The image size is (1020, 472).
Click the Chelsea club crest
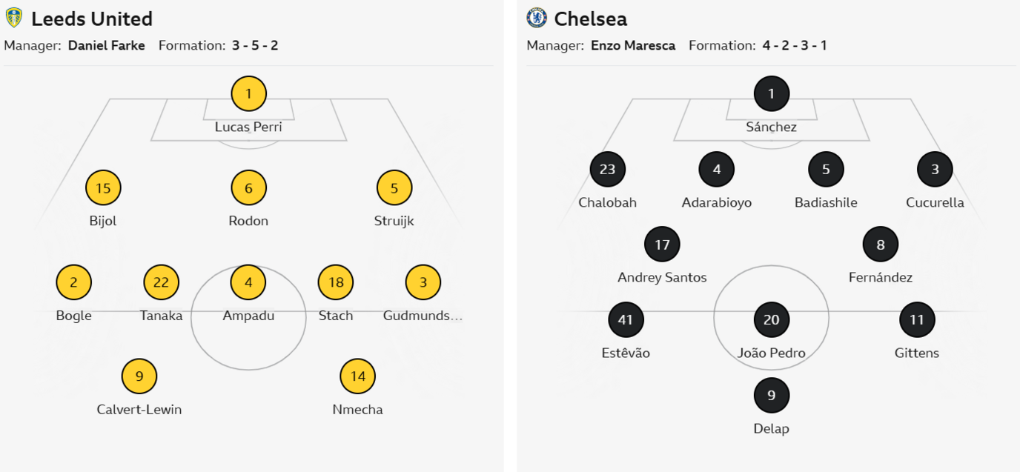click(536, 18)
